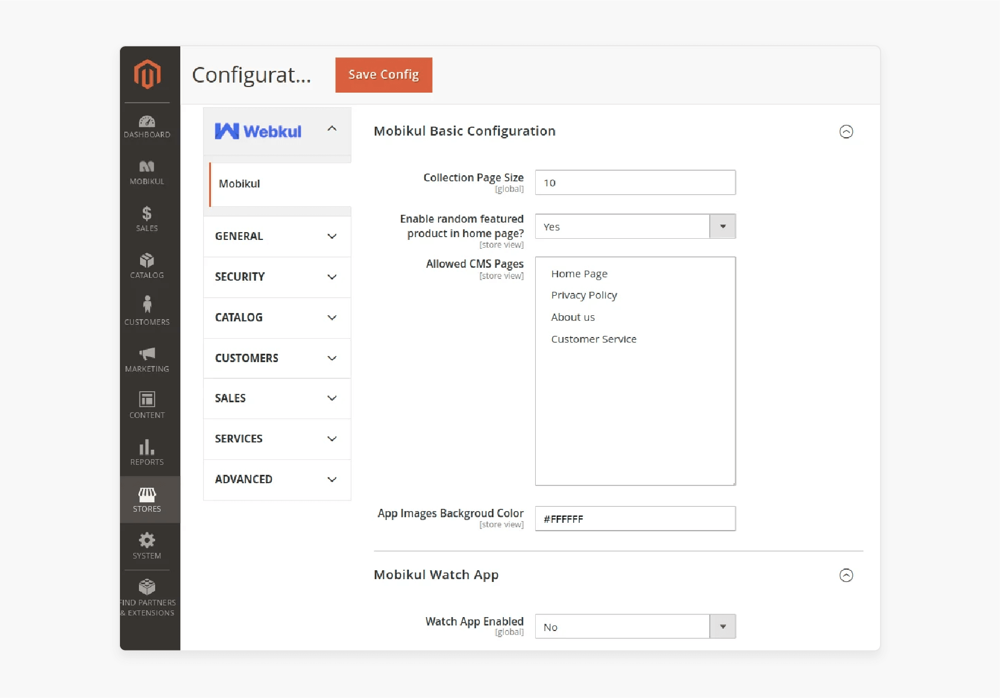Click the Magento logo icon
Viewport: 1000px width, 698px height.
pyautogui.click(x=147, y=74)
